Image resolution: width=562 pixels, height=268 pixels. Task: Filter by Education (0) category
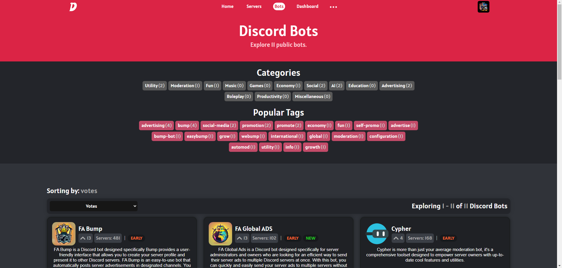(362, 86)
